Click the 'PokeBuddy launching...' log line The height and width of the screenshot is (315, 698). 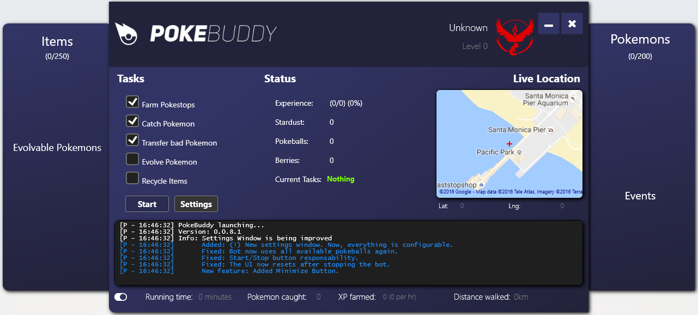tap(192, 225)
